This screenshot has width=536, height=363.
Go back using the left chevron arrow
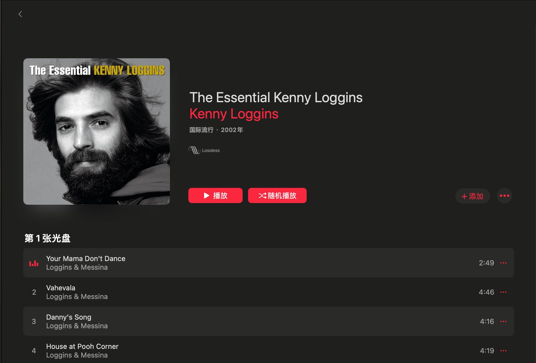pos(20,14)
